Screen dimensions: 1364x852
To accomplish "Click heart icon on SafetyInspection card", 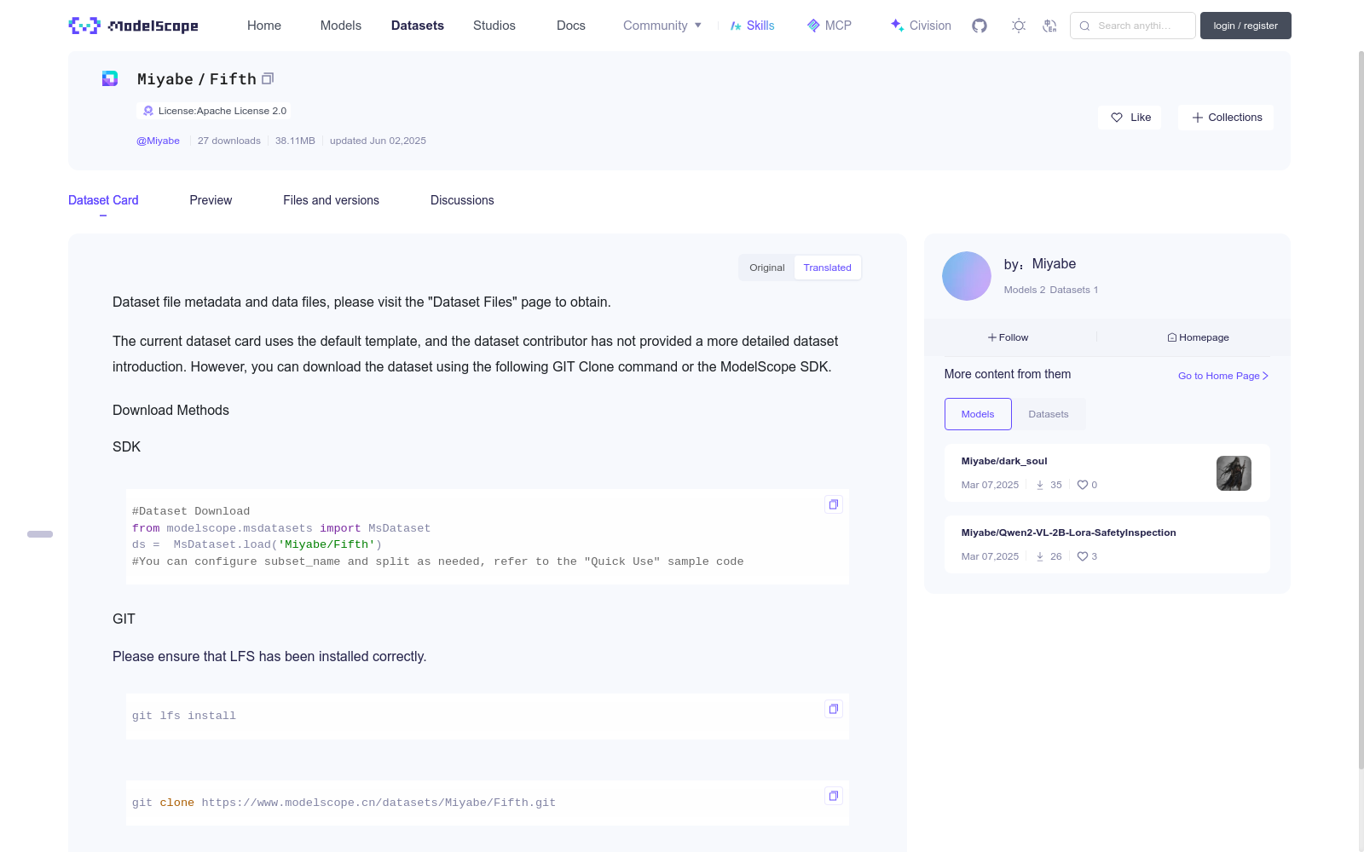I will coord(1083,556).
